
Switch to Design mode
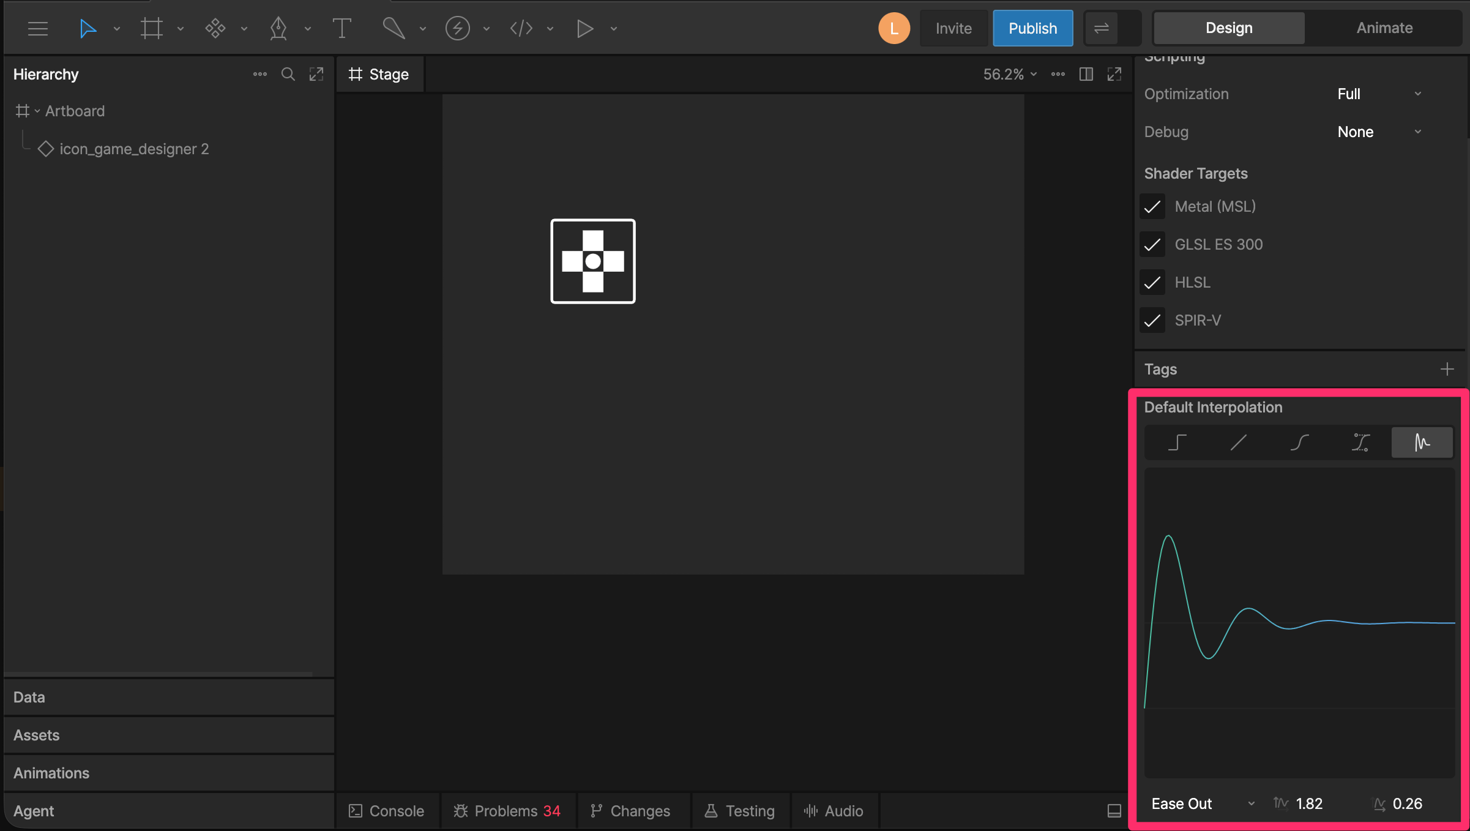(x=1229, y=28)
